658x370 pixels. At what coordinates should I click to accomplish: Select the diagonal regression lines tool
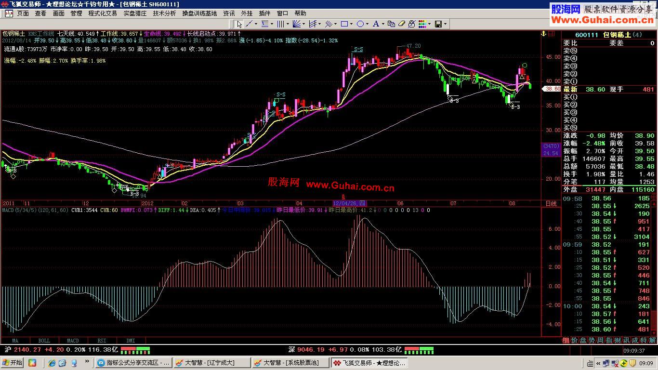point(329,24)
